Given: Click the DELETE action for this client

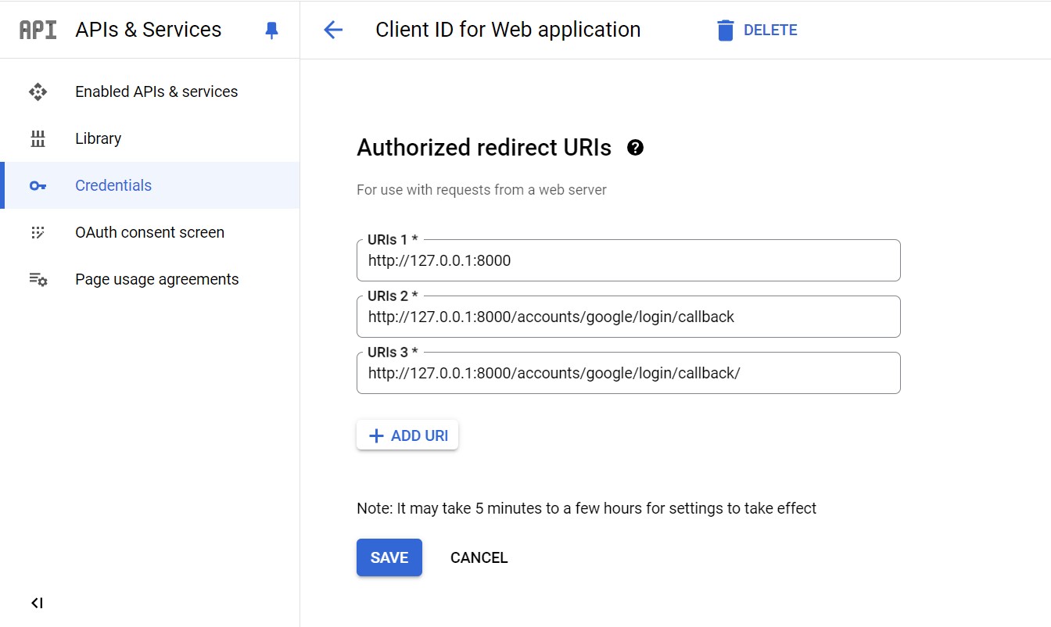Looking at the screenshot, I should click(x=771, y=29).
